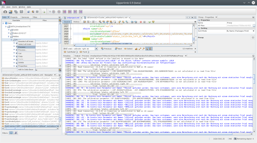Click the Next match arrow icon

(116, 49)
